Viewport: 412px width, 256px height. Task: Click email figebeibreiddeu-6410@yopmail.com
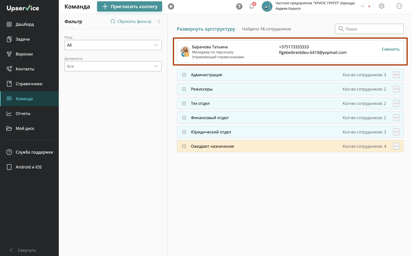tap(313, 53)
